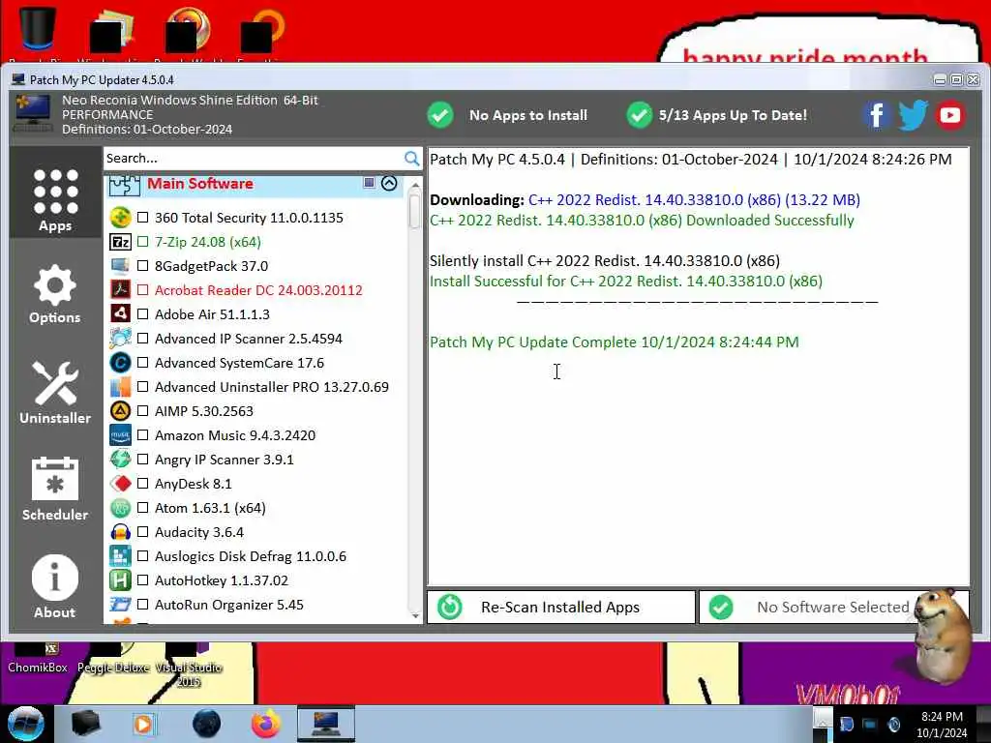991x743 pixels.
Task: Open Firefox from the taskbar
Action: coord(266,724)
